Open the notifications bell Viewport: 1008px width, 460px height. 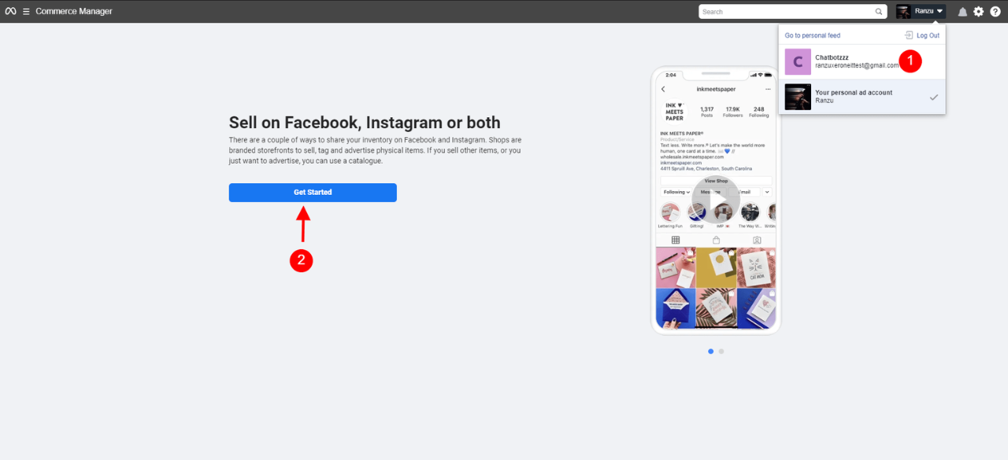(x=962, y=12)
